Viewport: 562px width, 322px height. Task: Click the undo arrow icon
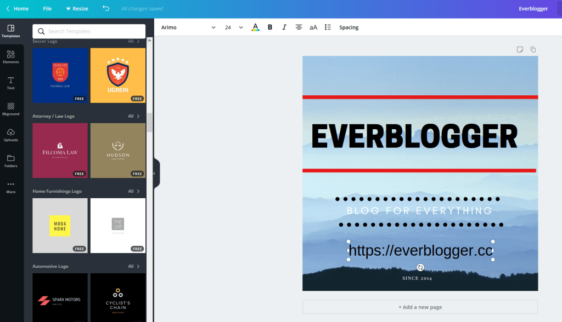tap(106, 8)
